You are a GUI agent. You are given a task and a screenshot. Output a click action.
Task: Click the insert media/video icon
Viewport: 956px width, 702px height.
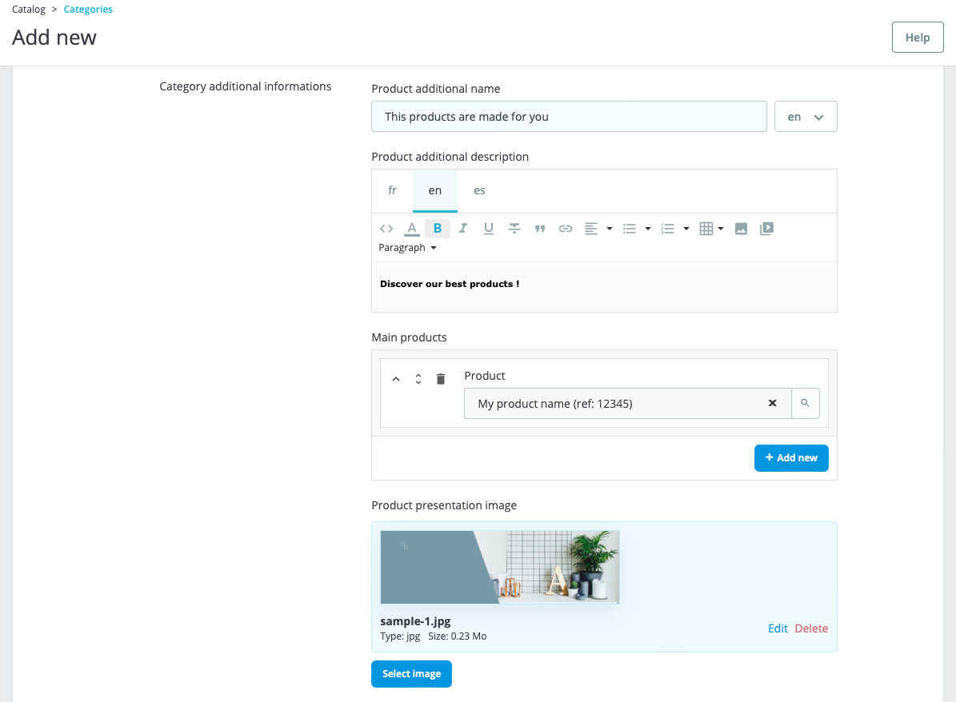(766, 228)
